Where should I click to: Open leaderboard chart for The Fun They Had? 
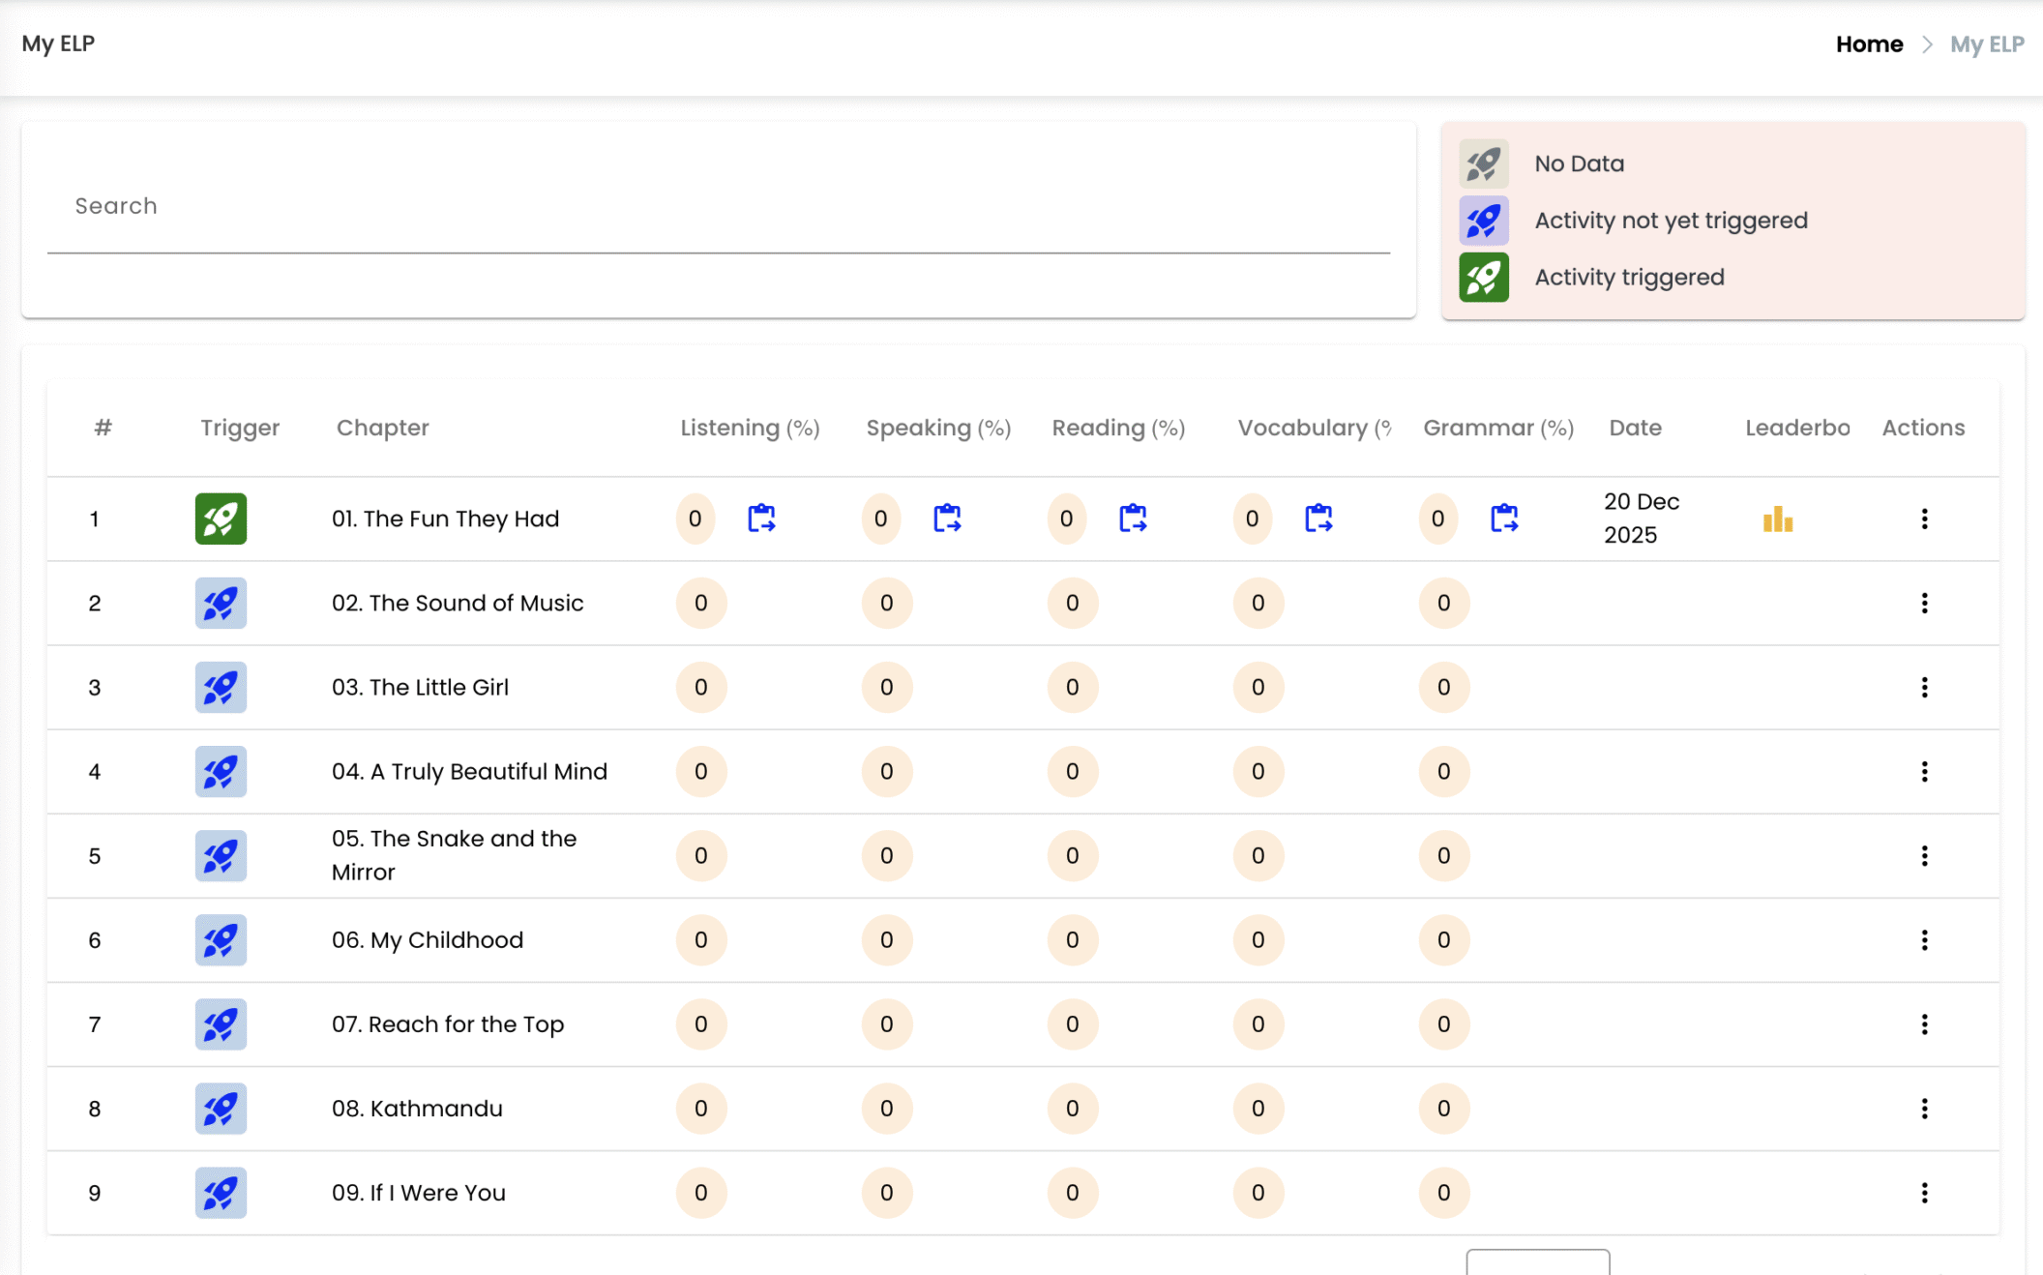[1777, 519]
